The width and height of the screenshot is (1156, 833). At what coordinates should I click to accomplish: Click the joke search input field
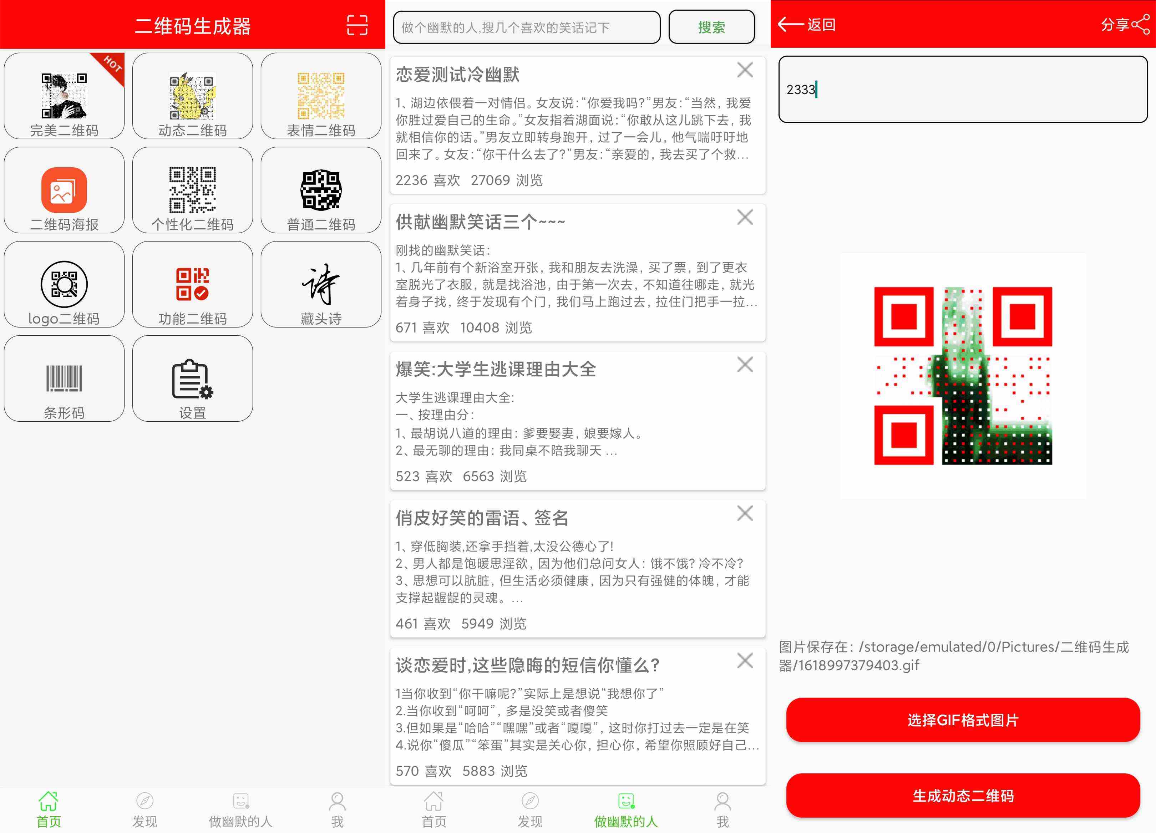pyautogui.click(x=527, y=27)
